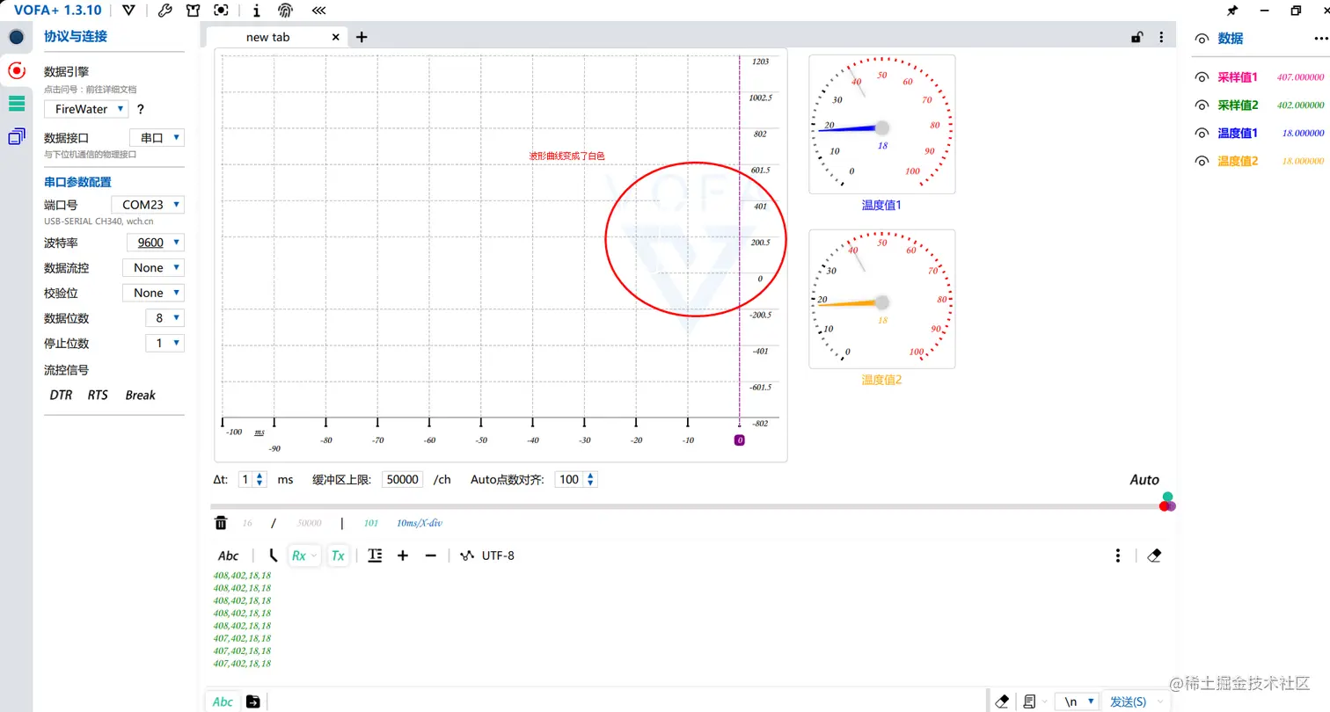Click the line-wrap text format icon
This screenshot has width=1330, height=712.
coord(375,556)
